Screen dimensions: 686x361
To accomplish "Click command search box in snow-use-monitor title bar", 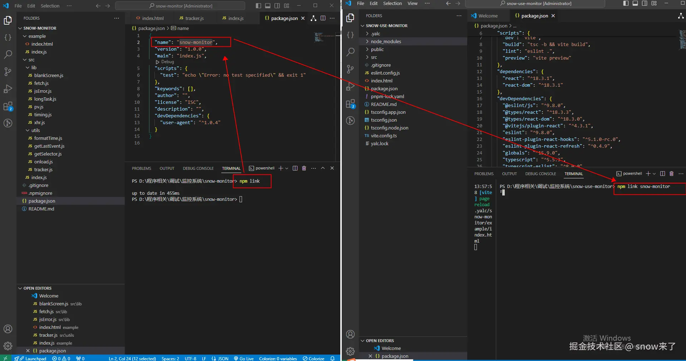I will click(x=535, y=3).
